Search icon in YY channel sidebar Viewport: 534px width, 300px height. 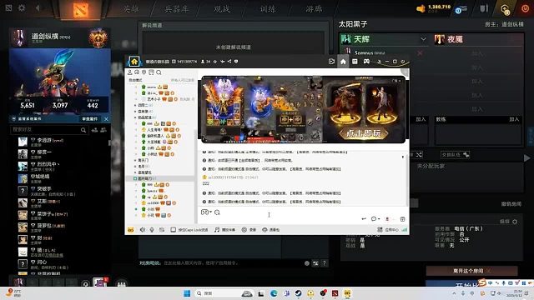tap(159, 72)
